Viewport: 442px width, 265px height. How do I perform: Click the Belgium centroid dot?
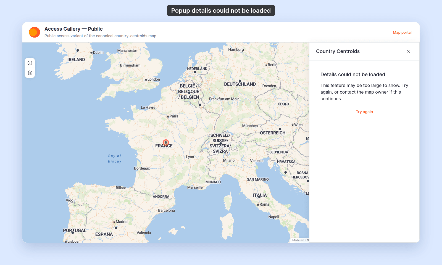coord(189,93)
